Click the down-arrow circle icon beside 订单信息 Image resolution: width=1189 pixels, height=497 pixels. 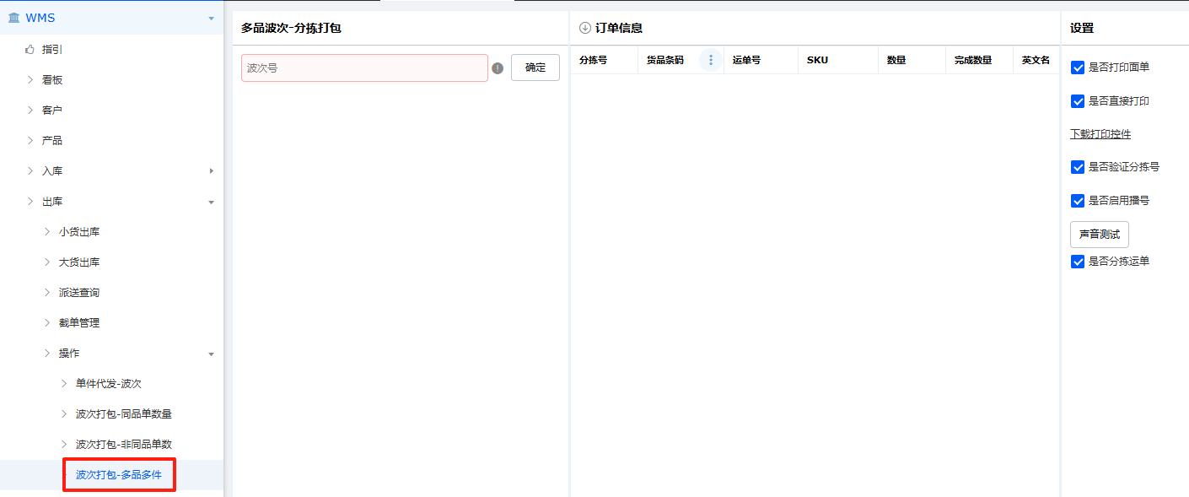click(585, 28)
